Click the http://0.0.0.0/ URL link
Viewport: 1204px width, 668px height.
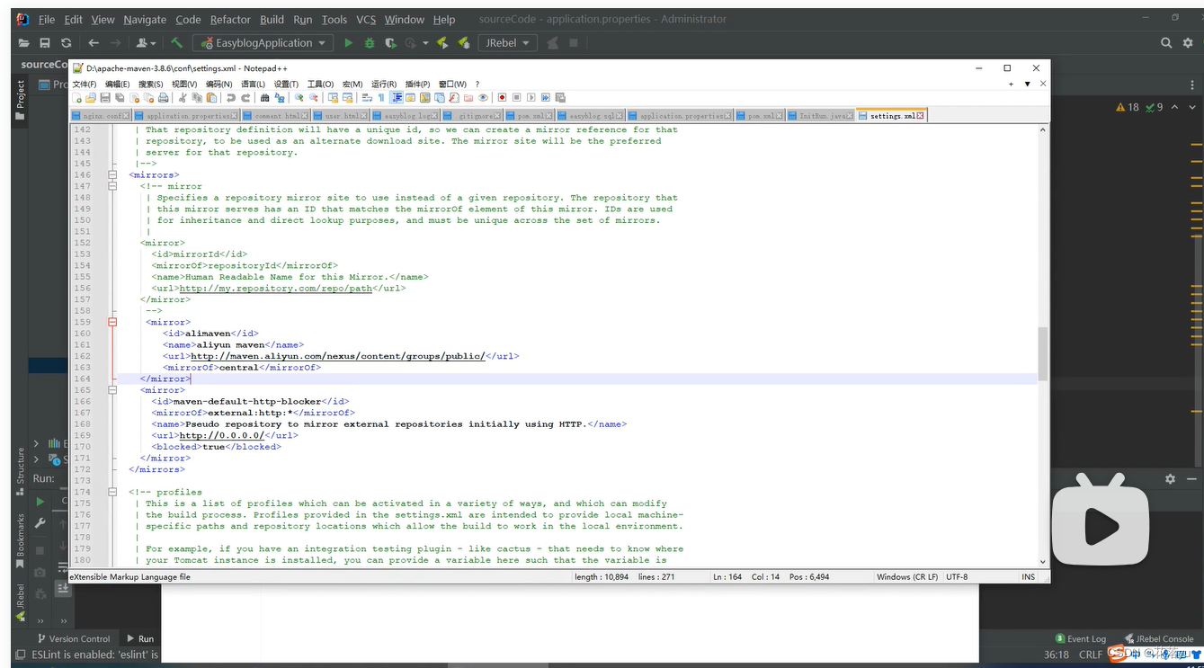point(221,435)
